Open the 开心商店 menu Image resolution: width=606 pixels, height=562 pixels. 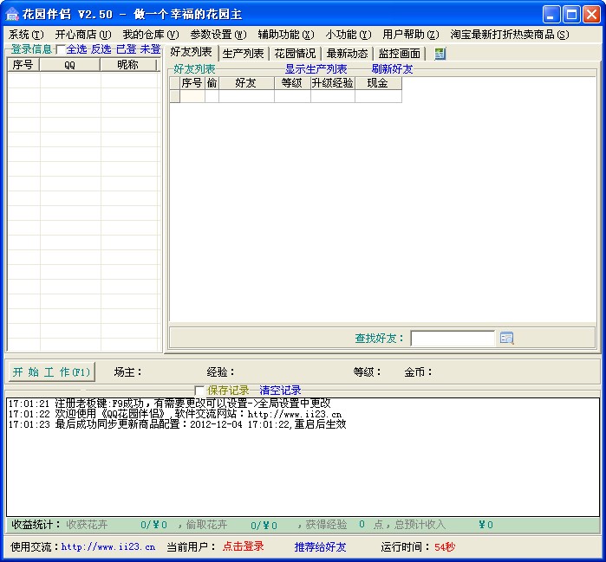[x=83, y=35]
